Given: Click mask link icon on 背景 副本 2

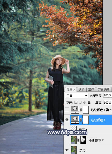Looking at the screenshot, I should tap(78, 140).
